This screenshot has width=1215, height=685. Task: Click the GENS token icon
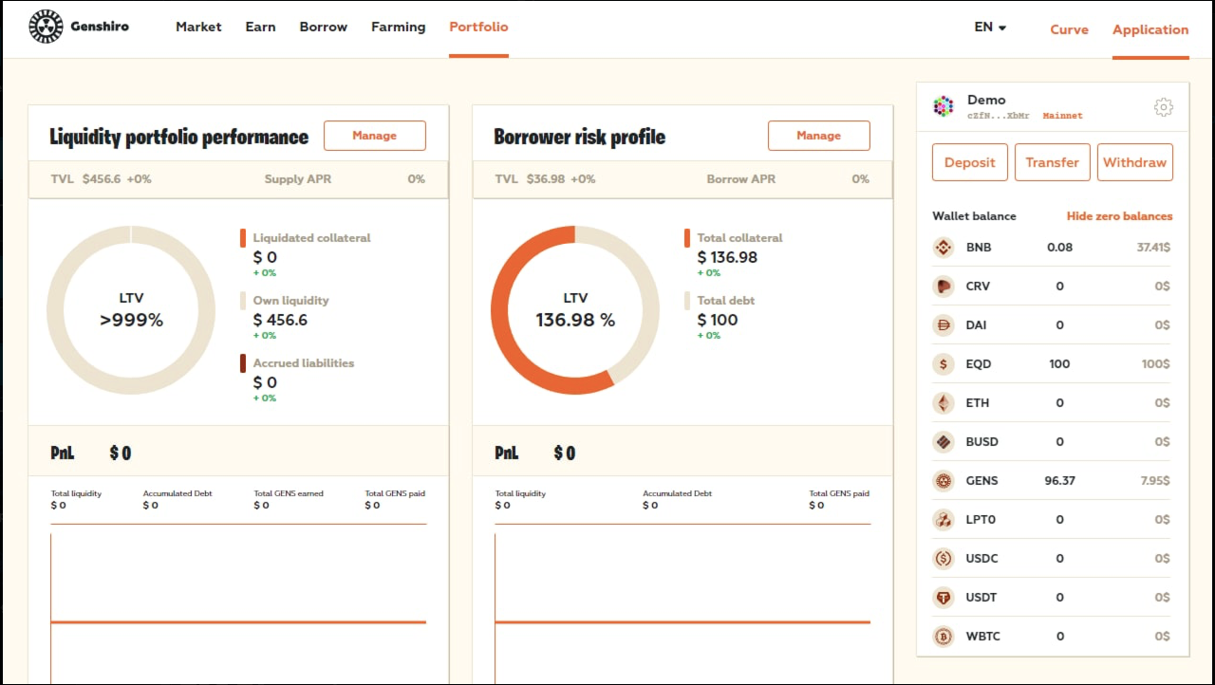(943, 481)
